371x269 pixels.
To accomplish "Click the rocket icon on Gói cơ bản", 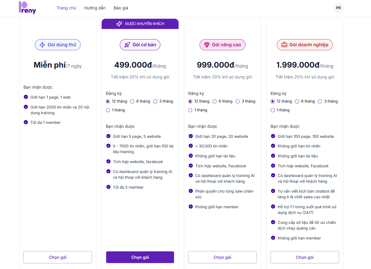I will 127,45.
